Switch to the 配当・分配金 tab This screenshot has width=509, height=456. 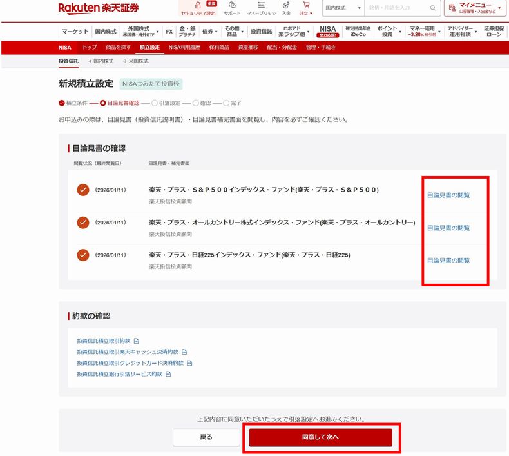pyautogui.click(x=282, y=47)
